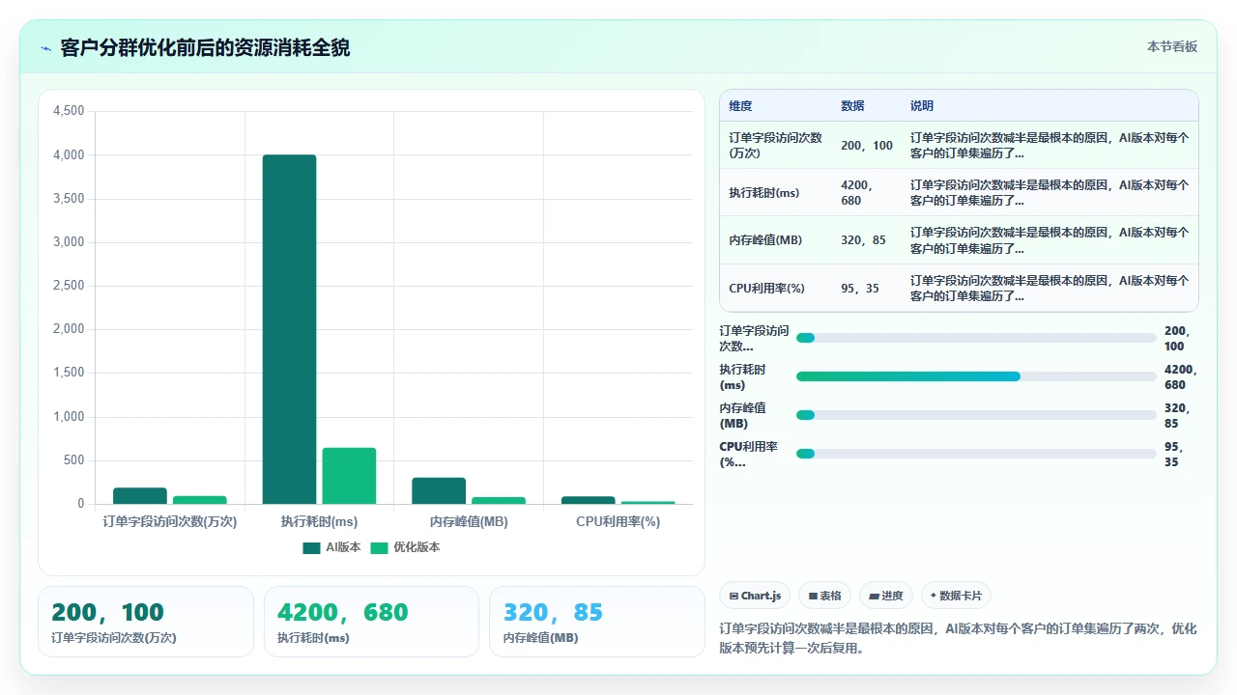The height and width of the screenshot is (695, 1237).
Task: Click the 说明 column header
Action: click(x=922, y=106)
